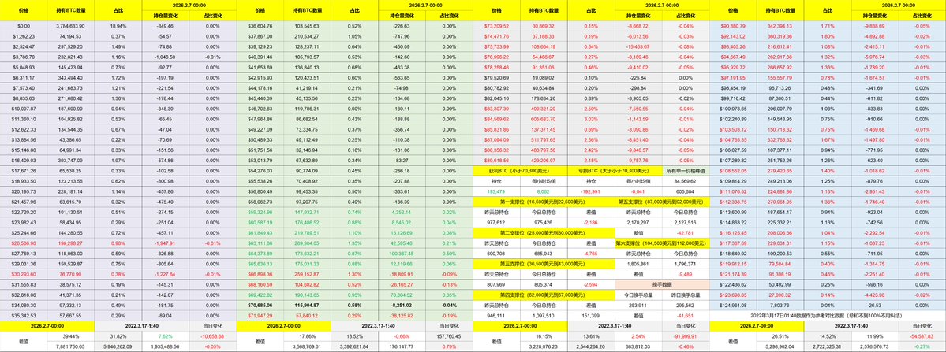Select the 18.94% share cell
Image resolution: width=946 pixels, height=352 pixels.
118,26
